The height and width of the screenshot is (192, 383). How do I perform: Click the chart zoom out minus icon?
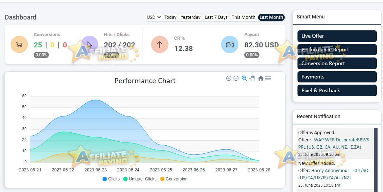click(236, 78)
